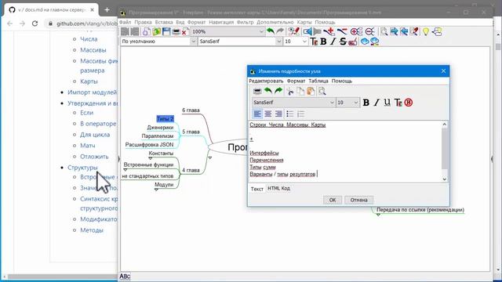Open find/replace via dialog magnifier icon
Screen dimensions: 502x282
(x=322, y=92)
